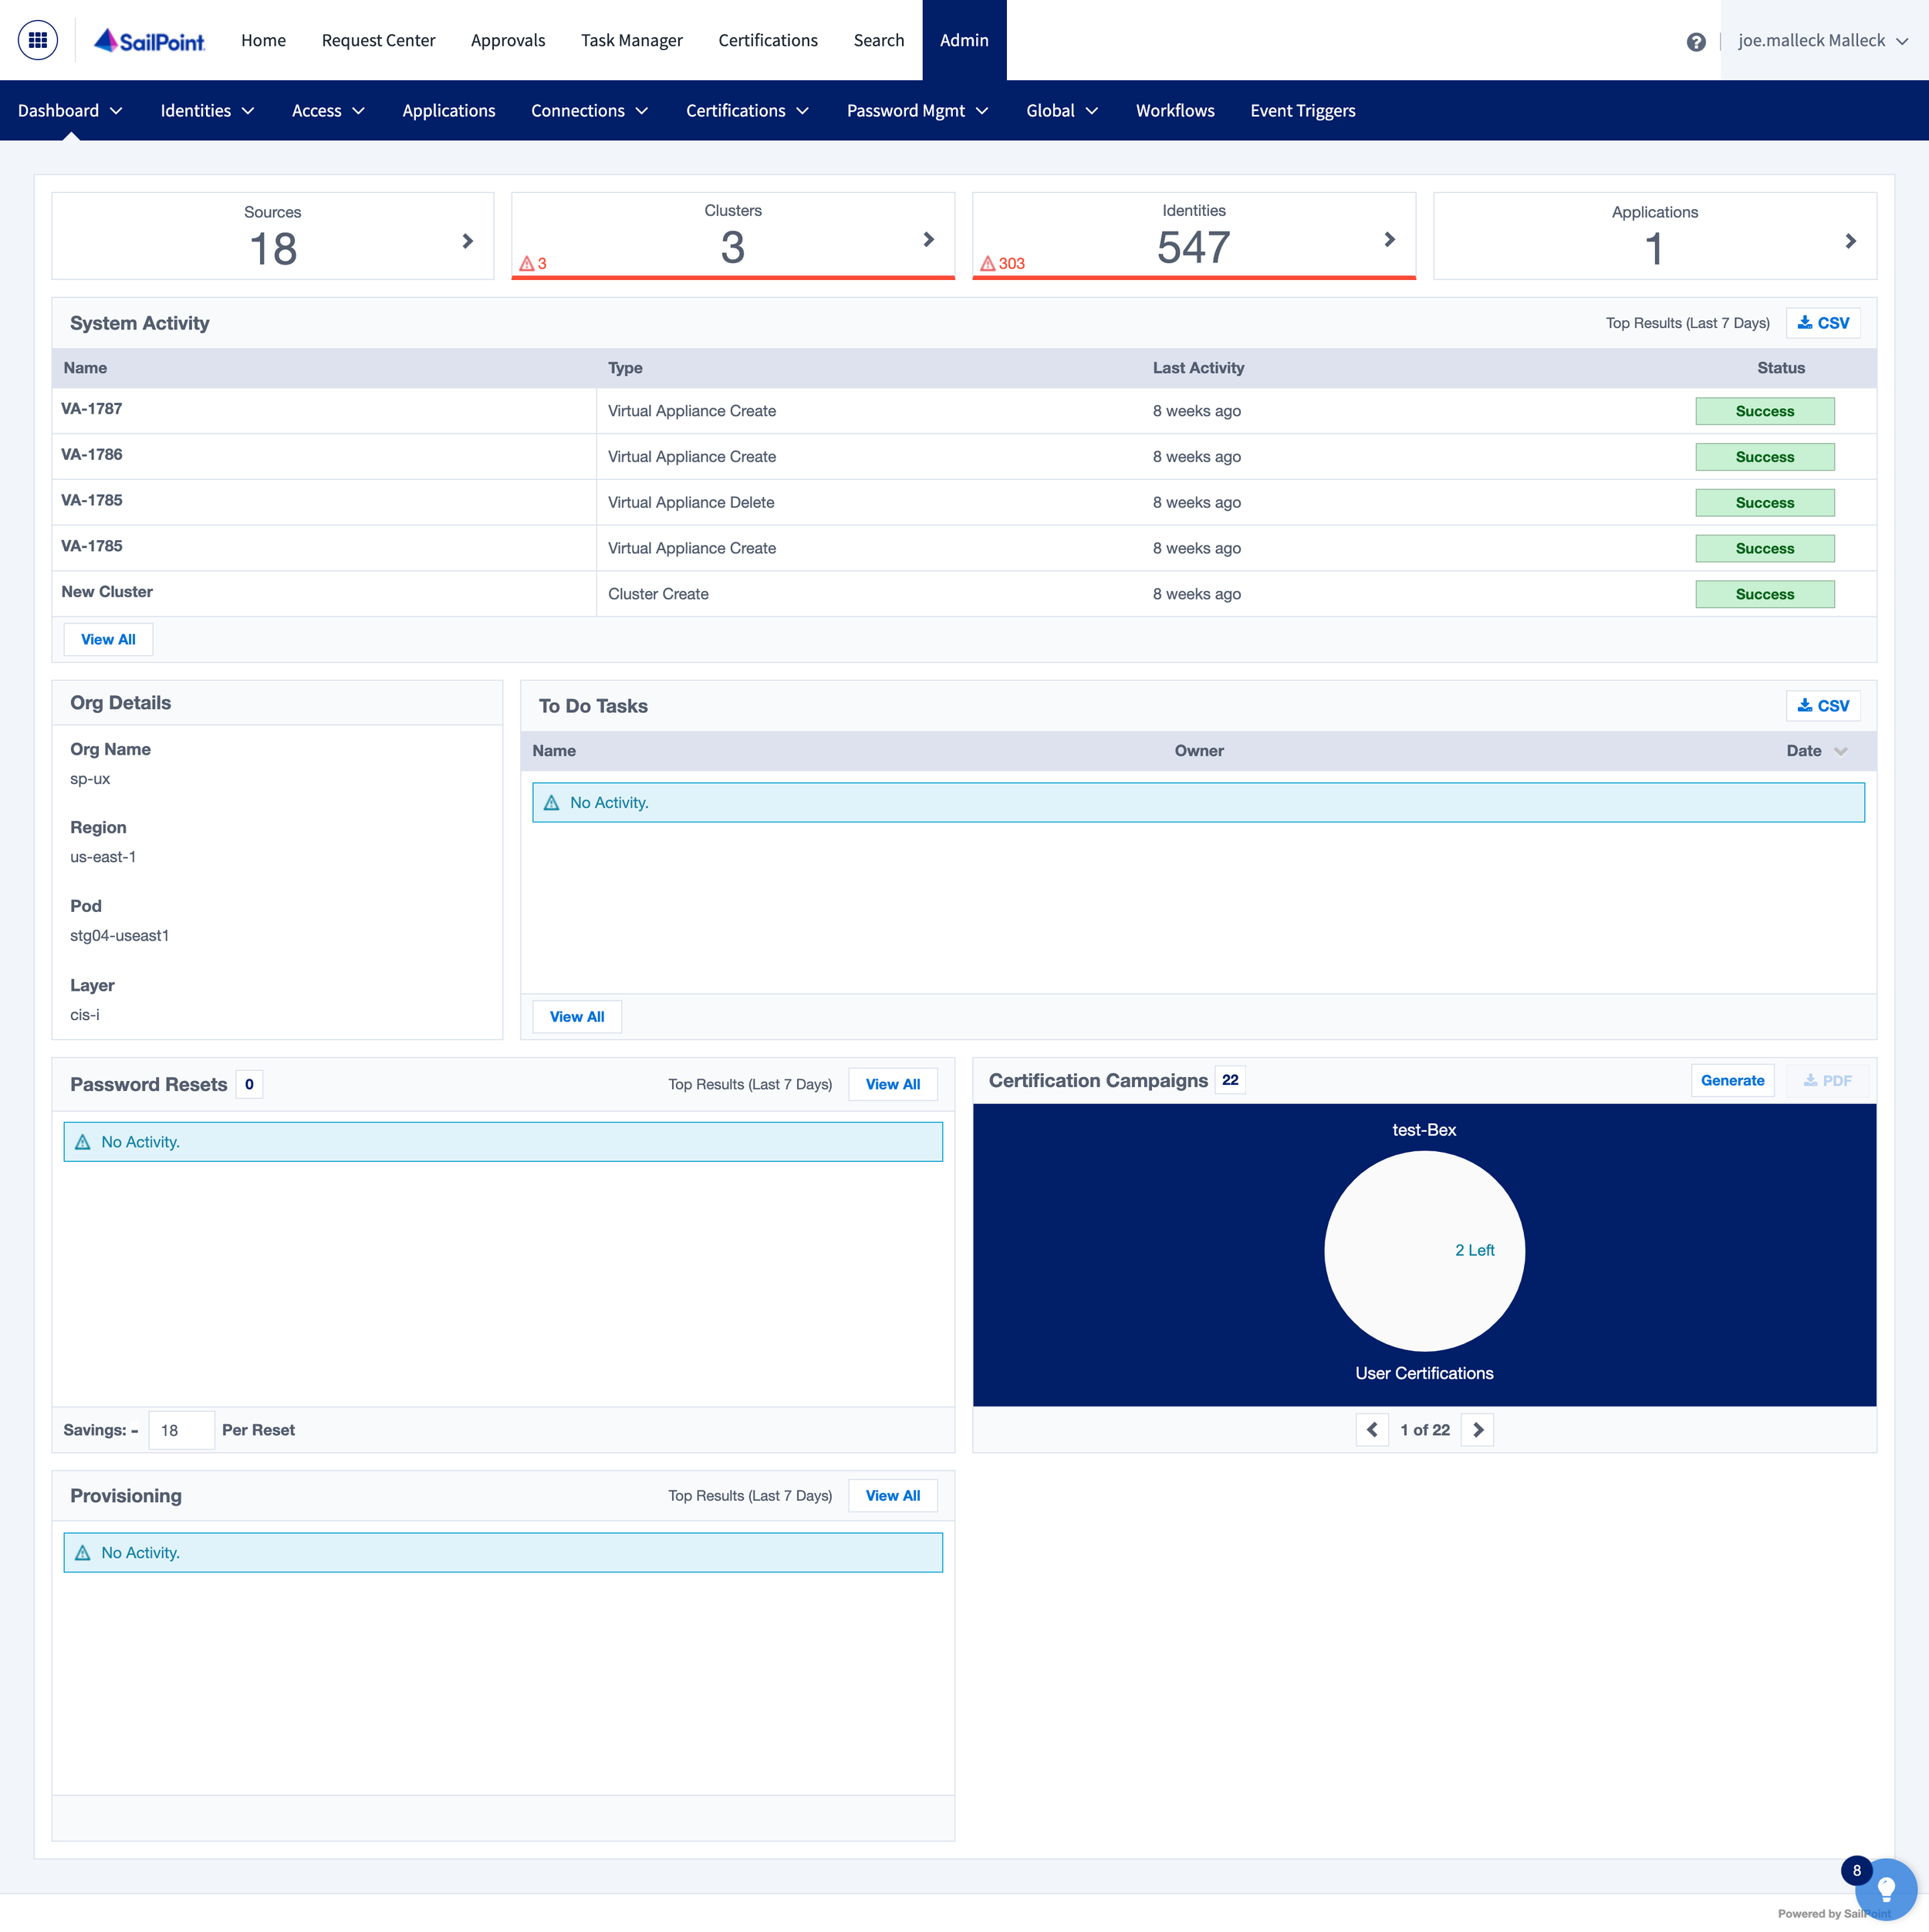Go to next certification campaign arrow
The image size is (1929, 1932).
pos(1477,1430)
